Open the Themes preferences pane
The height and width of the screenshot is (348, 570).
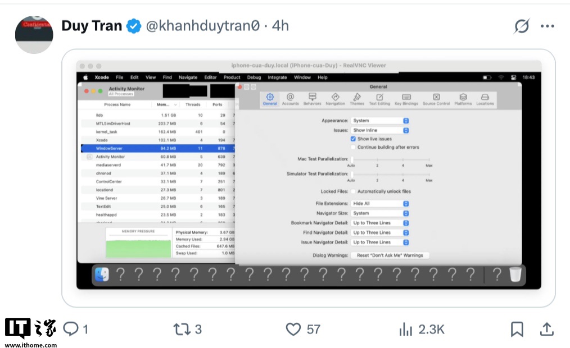tap(357, 99)
